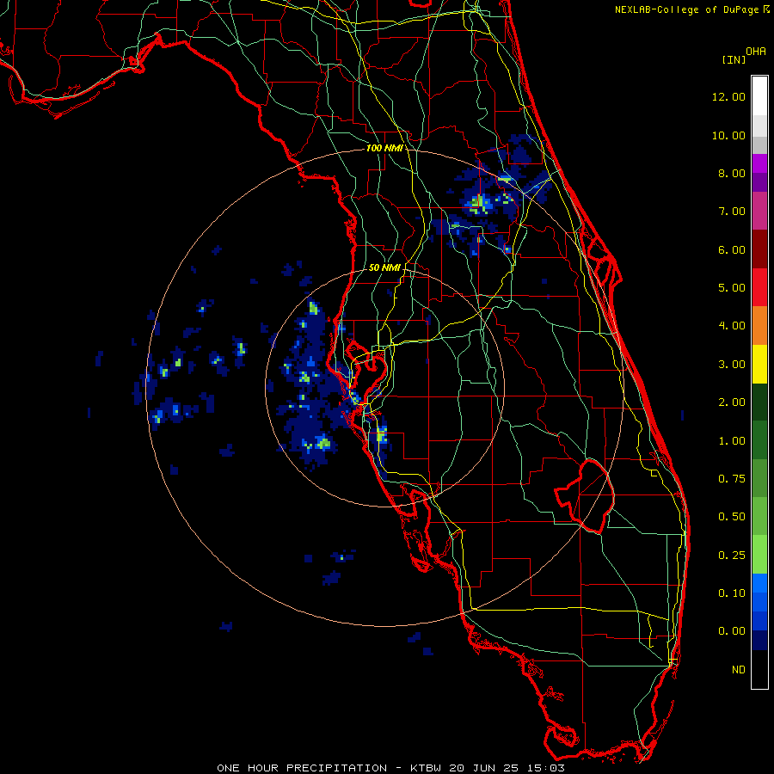
Task: Click the OHA product label above legend
Action: click(756, 52)
